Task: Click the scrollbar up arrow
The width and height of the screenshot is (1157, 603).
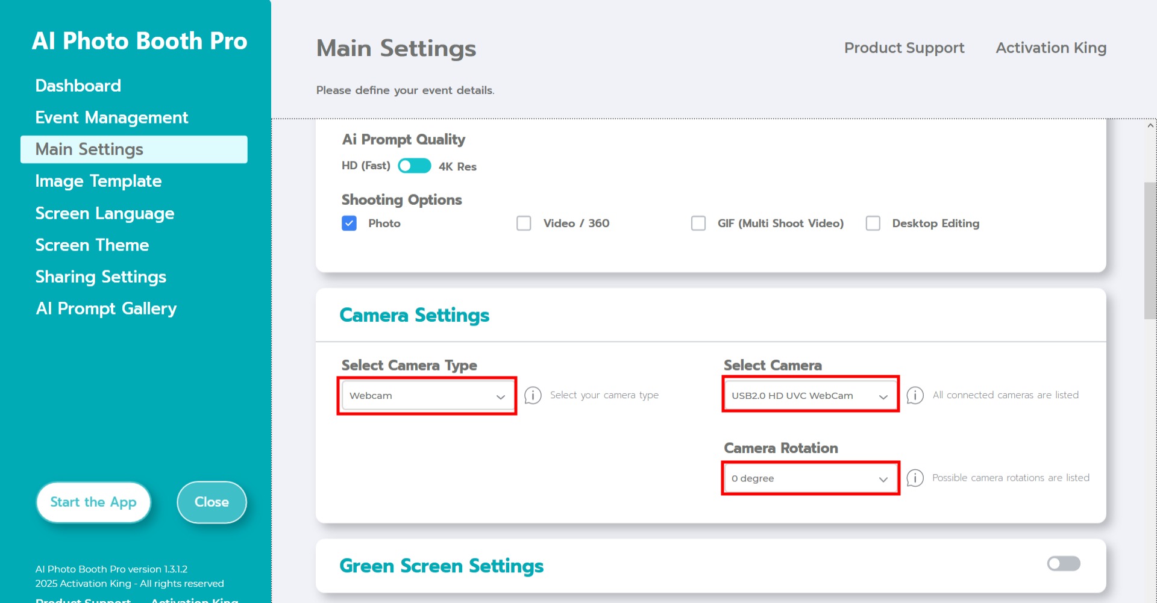Action: 1150,126
